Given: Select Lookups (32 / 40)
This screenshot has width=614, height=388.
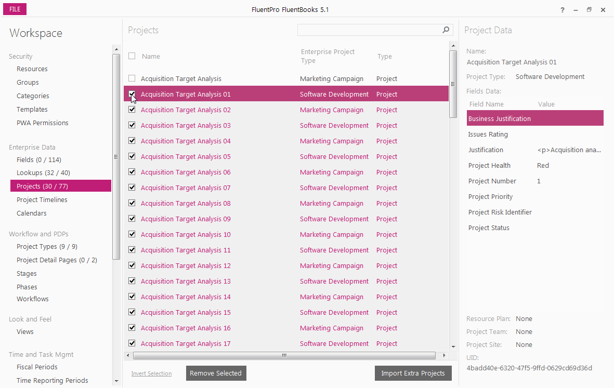Looking at the screenshot, I should click(43, 173).
